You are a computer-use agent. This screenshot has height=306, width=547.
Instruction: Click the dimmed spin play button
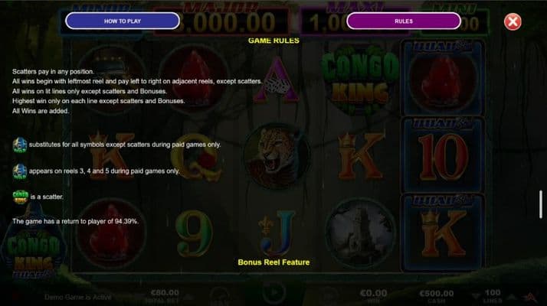[x=273, y=293]
